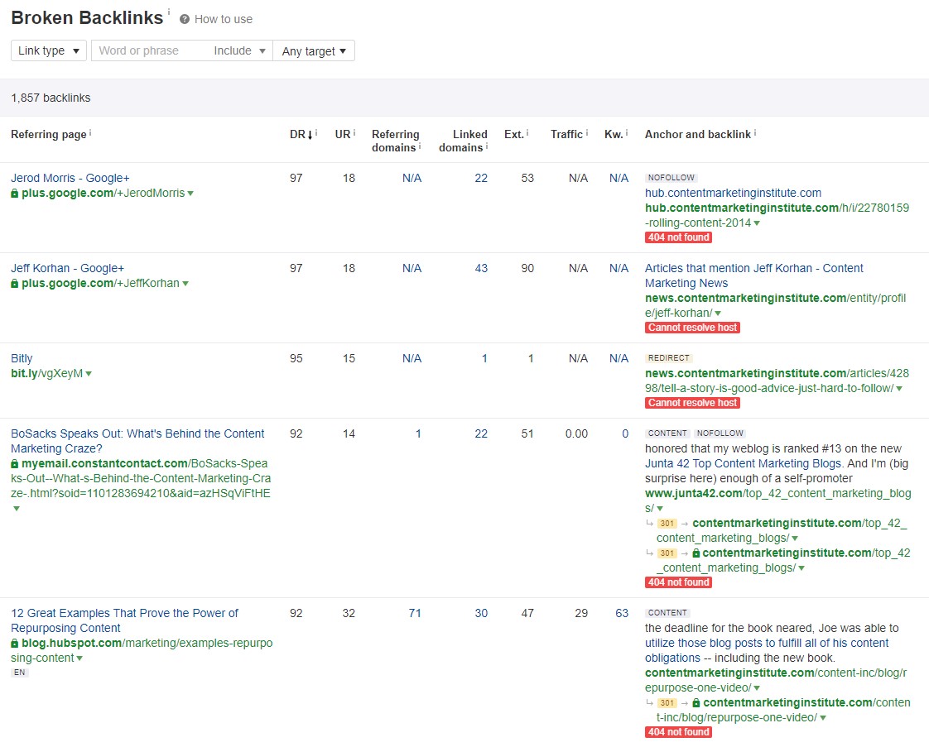Click info icon next to Anchor and backlink

(755, 132)
